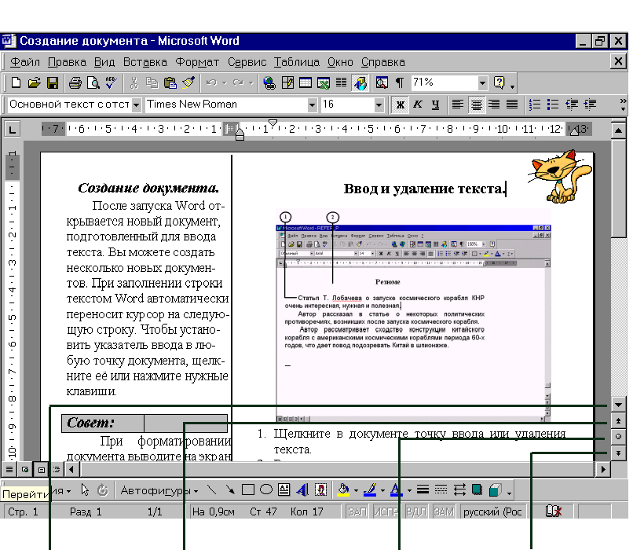This screenshot has width=644, height=550.
Task: Create a new blank document
Action: point(16,83)
